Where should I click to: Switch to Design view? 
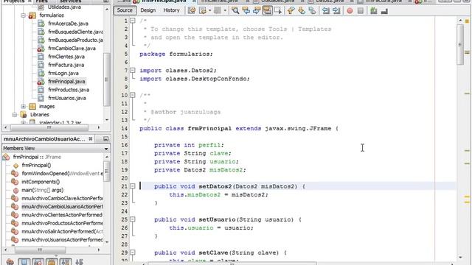pyautogui.click(x=148, y=10)
